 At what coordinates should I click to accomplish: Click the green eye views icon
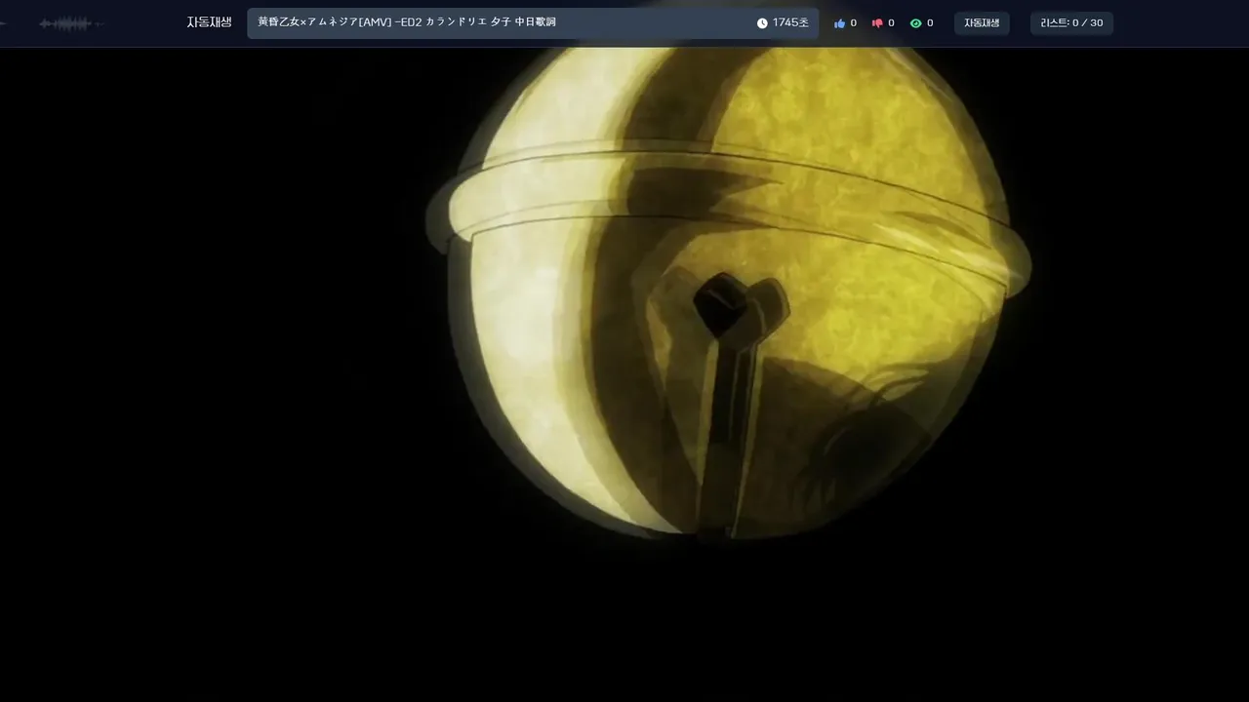[x=915, y=23]
